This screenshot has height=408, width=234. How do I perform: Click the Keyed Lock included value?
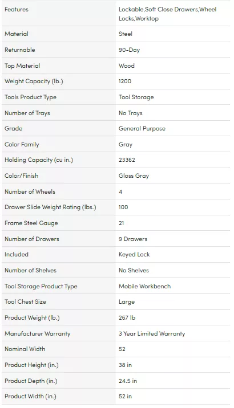point(134,255)
